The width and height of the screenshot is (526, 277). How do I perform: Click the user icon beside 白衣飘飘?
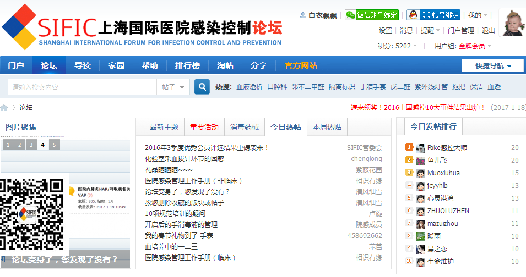click(302, 15)
